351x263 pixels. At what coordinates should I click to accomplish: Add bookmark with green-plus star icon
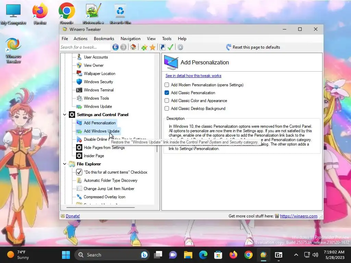[144, 47]
